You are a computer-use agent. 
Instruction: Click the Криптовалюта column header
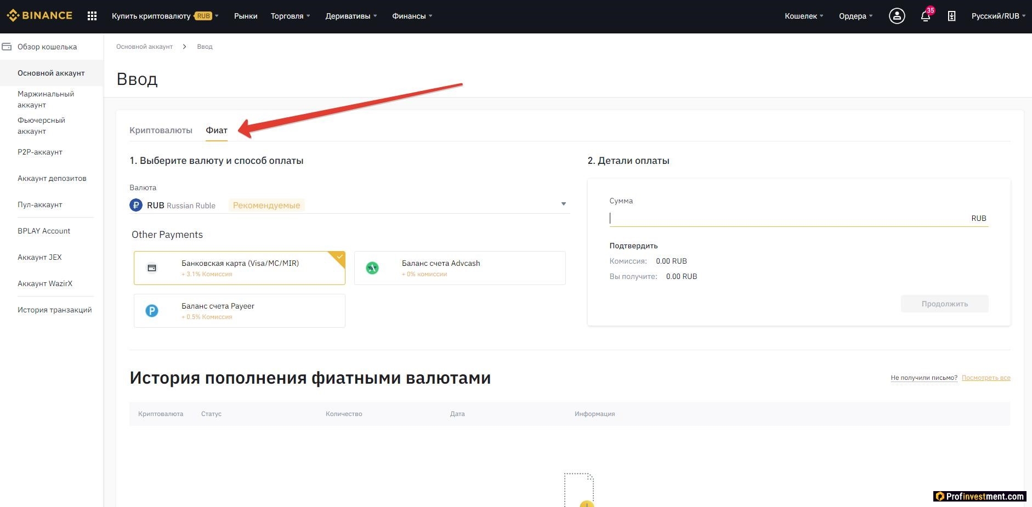pyautogui.click(x=161, y=414)
